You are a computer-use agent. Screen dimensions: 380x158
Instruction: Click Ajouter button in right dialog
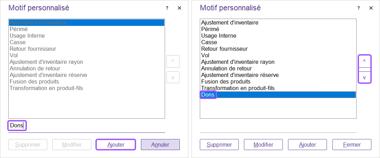click(x=307, y=145)
